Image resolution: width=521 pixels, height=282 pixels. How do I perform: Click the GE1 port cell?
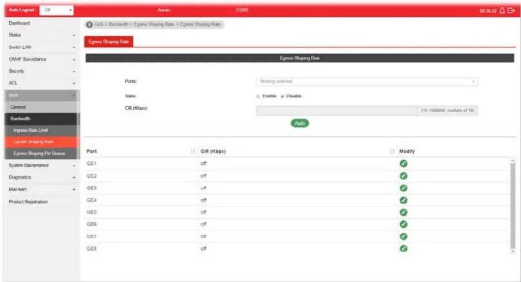point(91,163)
